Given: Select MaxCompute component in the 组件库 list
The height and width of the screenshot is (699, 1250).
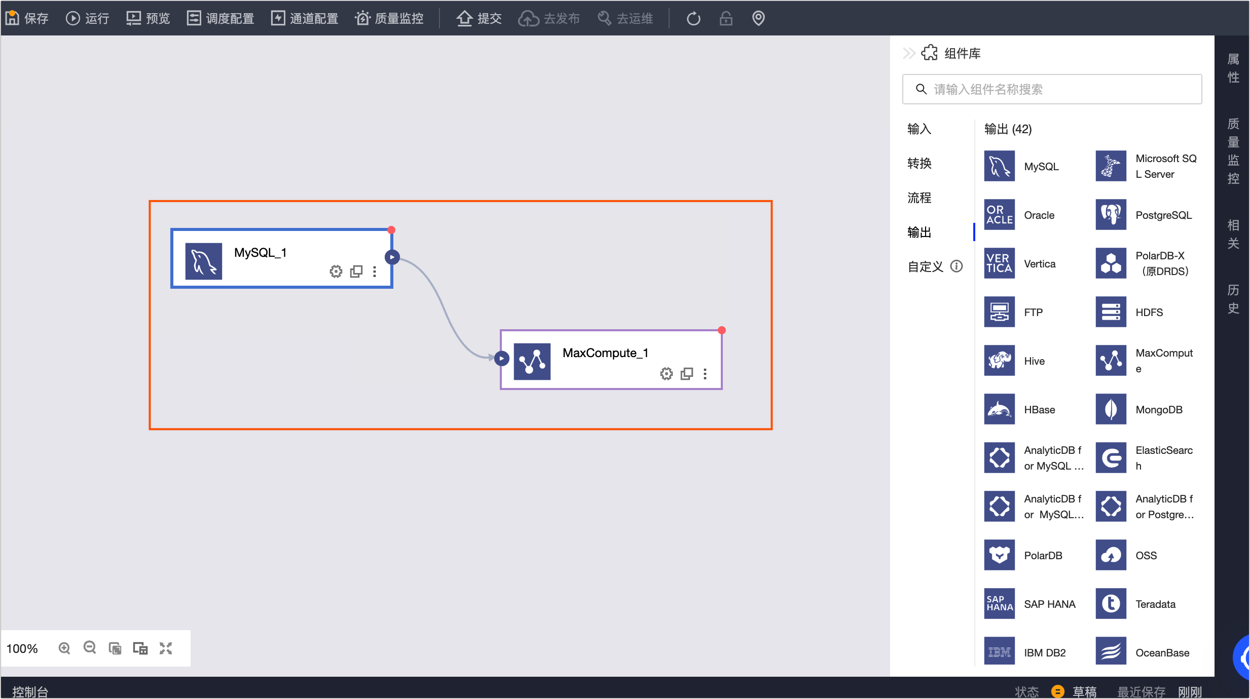Looking at the screenshot, I should click(1145, 361).
